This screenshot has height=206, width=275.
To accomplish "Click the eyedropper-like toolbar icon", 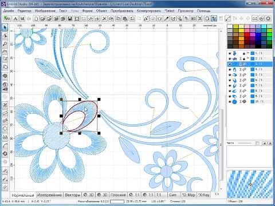I will pos(167,19).
